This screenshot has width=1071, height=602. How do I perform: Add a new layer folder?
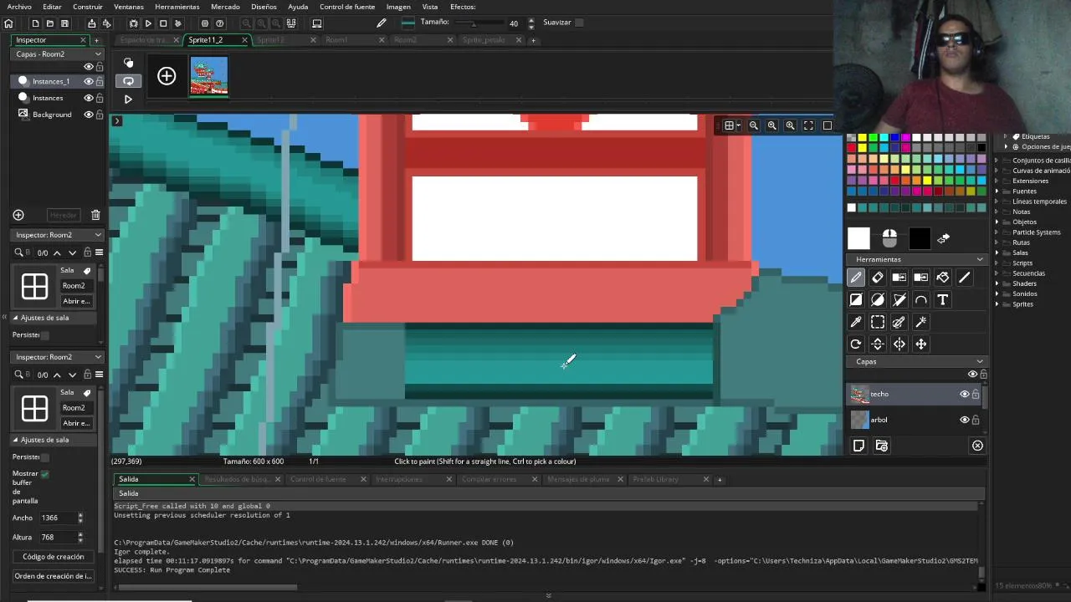pyautogui.click(x=881, y=446)
